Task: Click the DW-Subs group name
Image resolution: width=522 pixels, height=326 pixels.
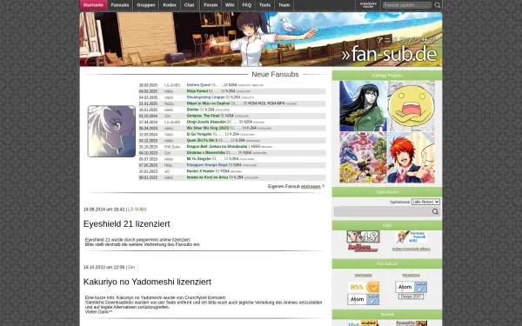Action: [x=172, y=147]
